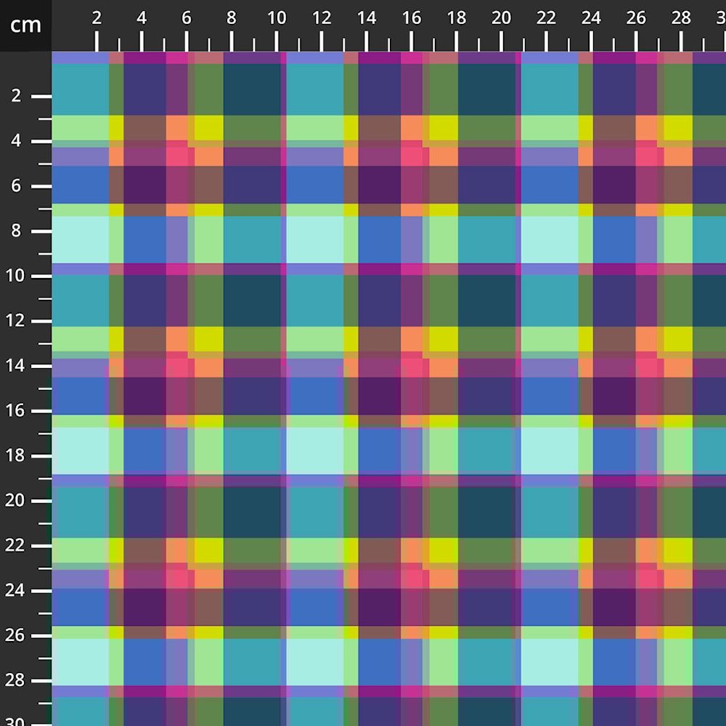Viewport: 726px width, 726px height.
Task: Click the 12 mark on the left ruler
Action: 17,321
